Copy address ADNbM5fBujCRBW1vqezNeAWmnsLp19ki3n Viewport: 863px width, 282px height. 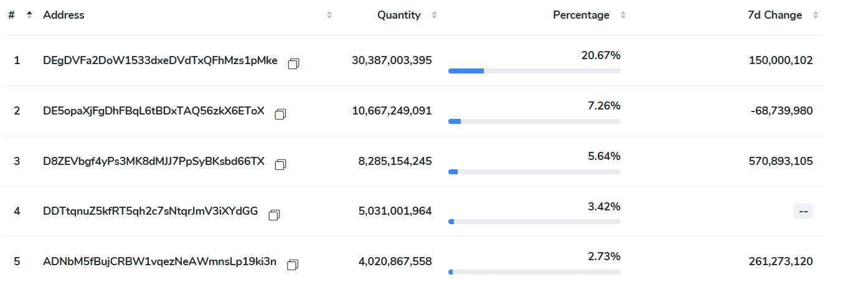[x=293, y=265]
